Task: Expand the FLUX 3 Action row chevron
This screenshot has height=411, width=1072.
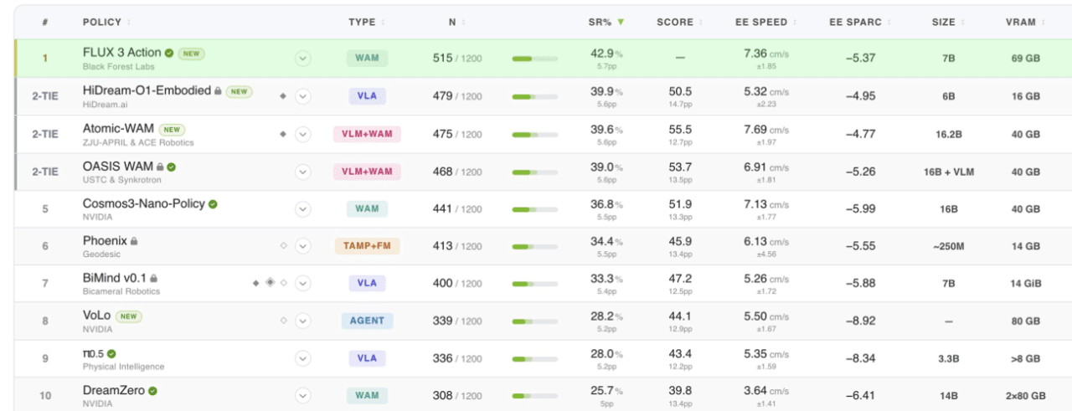Action: click(303, 59)
